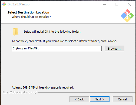Click the yellow folder icon
This screenshot has width=136, height=105.
tap(16, 32)
